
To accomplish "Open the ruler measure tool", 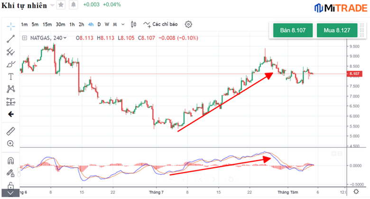I will pyautogui.click(x=10, y=130).
